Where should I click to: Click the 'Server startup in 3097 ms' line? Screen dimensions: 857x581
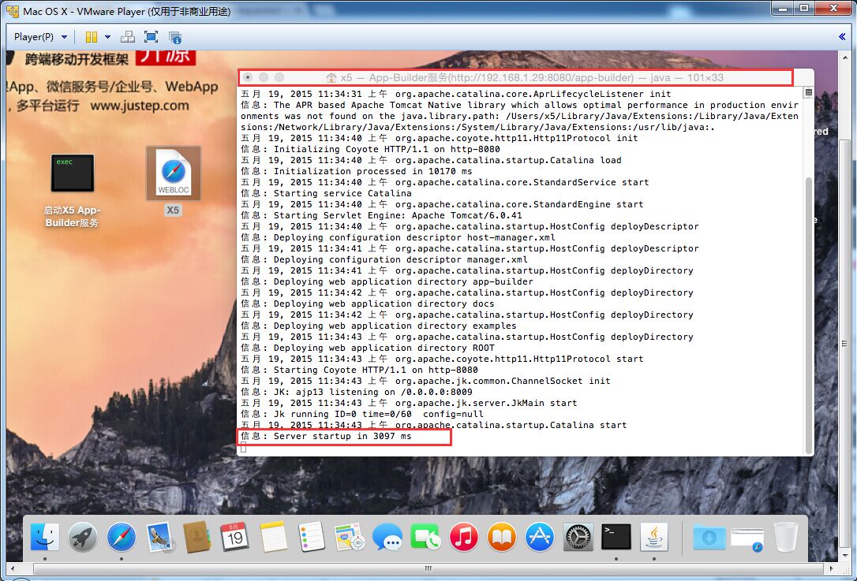pos(326,436)
